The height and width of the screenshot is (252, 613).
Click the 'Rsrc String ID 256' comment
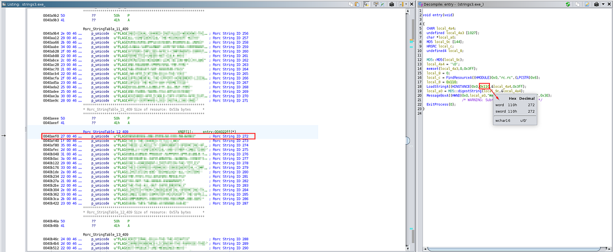pyautogui.click(x=229, y=34)
